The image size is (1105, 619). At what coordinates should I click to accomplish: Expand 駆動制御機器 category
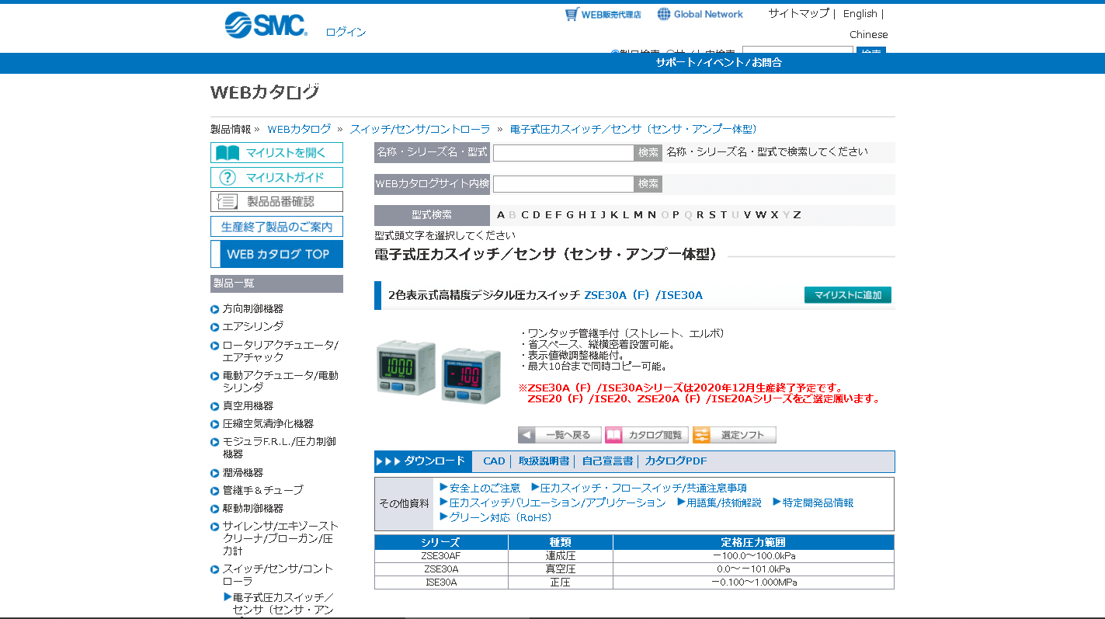click(x=253, y=508)
